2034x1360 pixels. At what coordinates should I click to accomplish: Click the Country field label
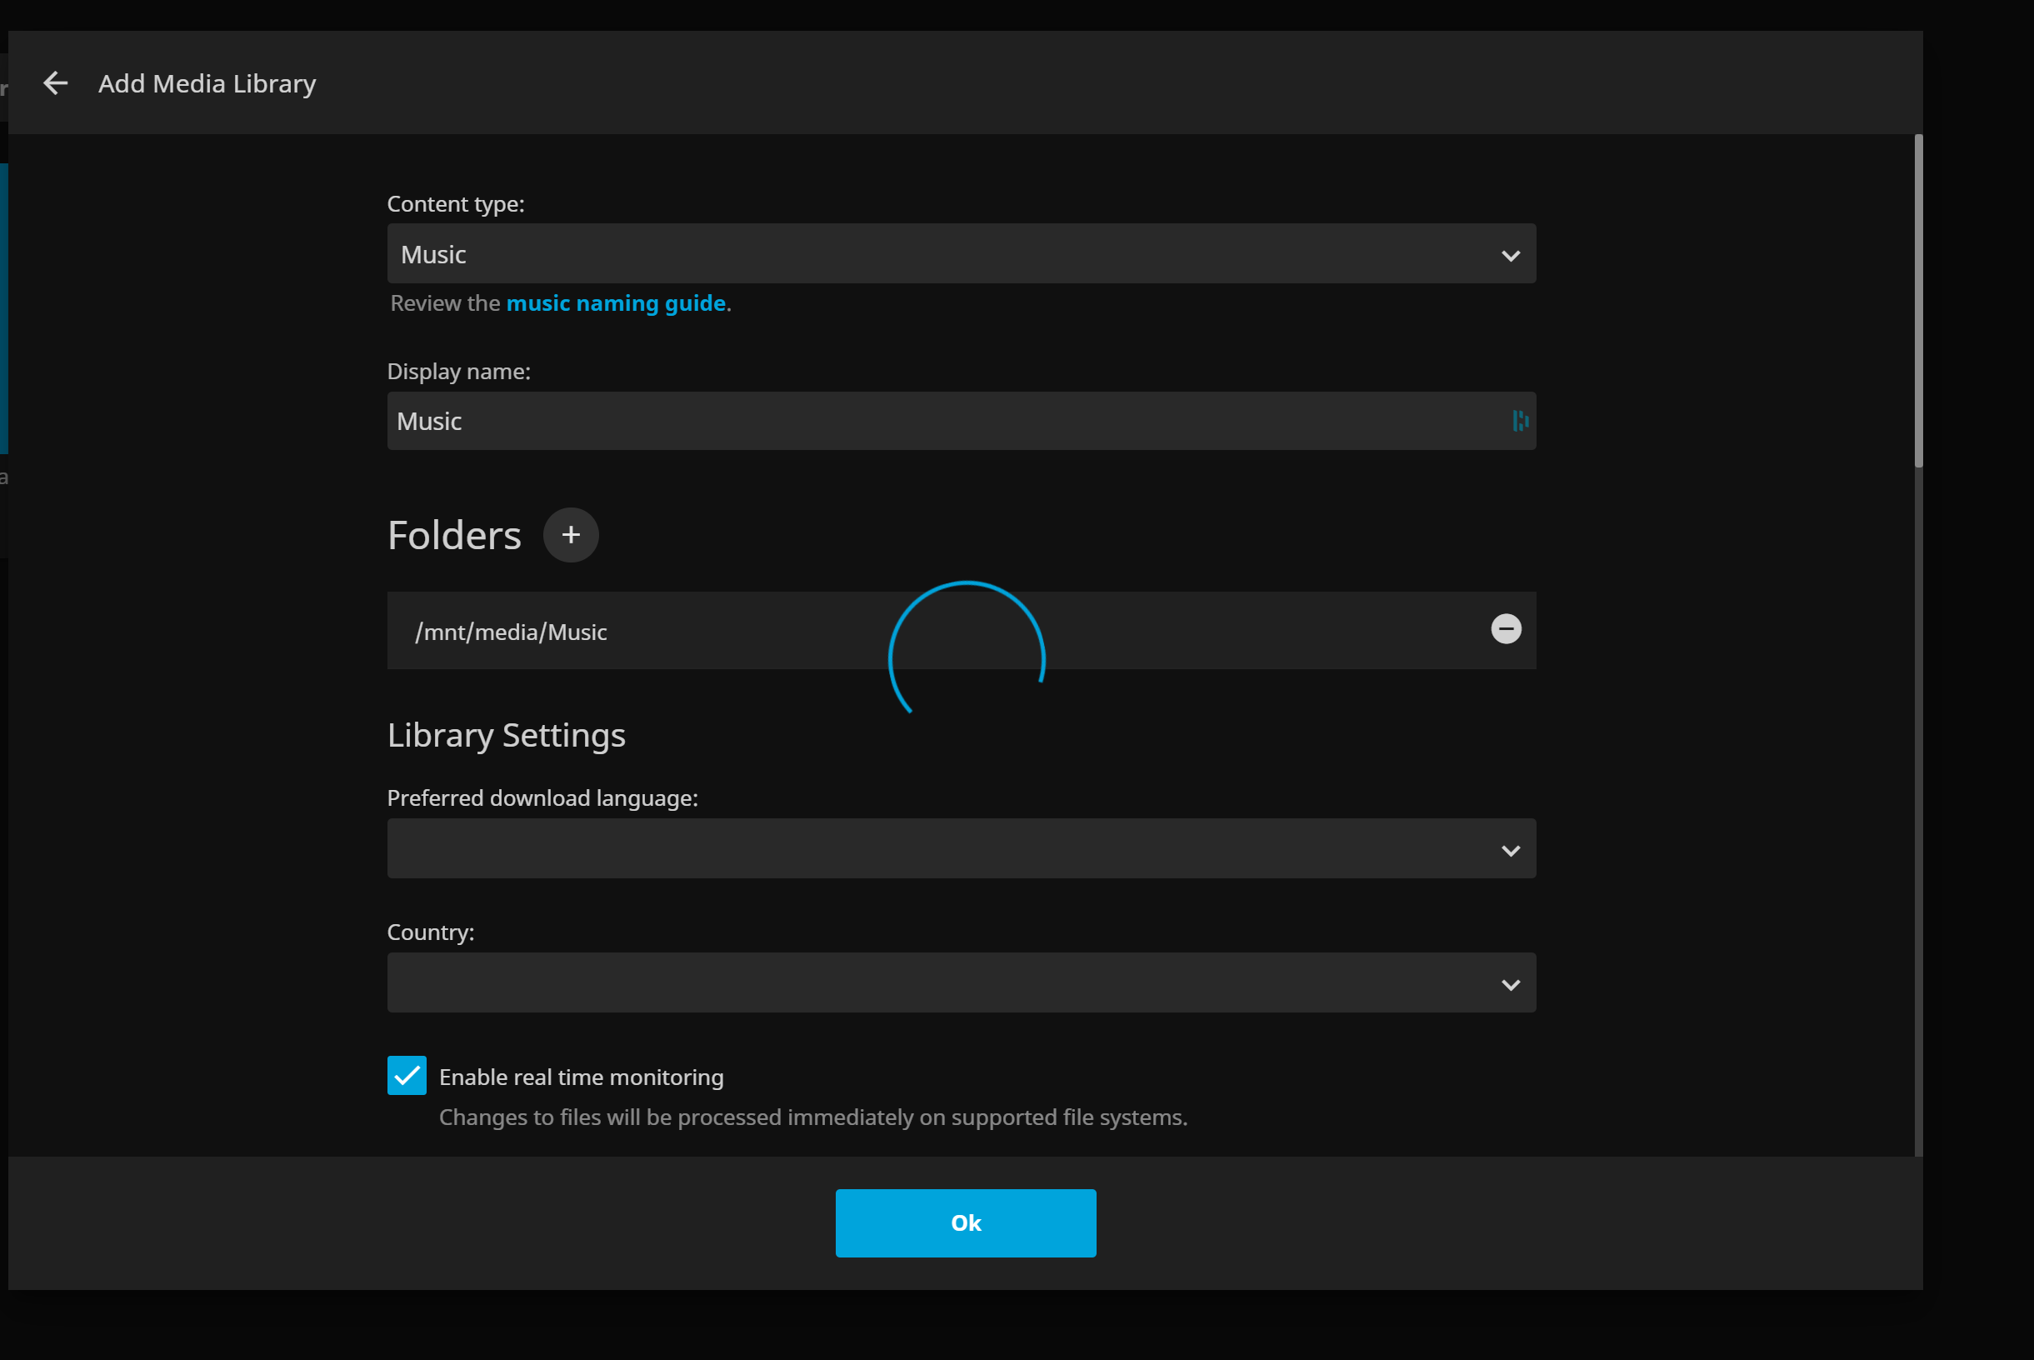[431, 932]
